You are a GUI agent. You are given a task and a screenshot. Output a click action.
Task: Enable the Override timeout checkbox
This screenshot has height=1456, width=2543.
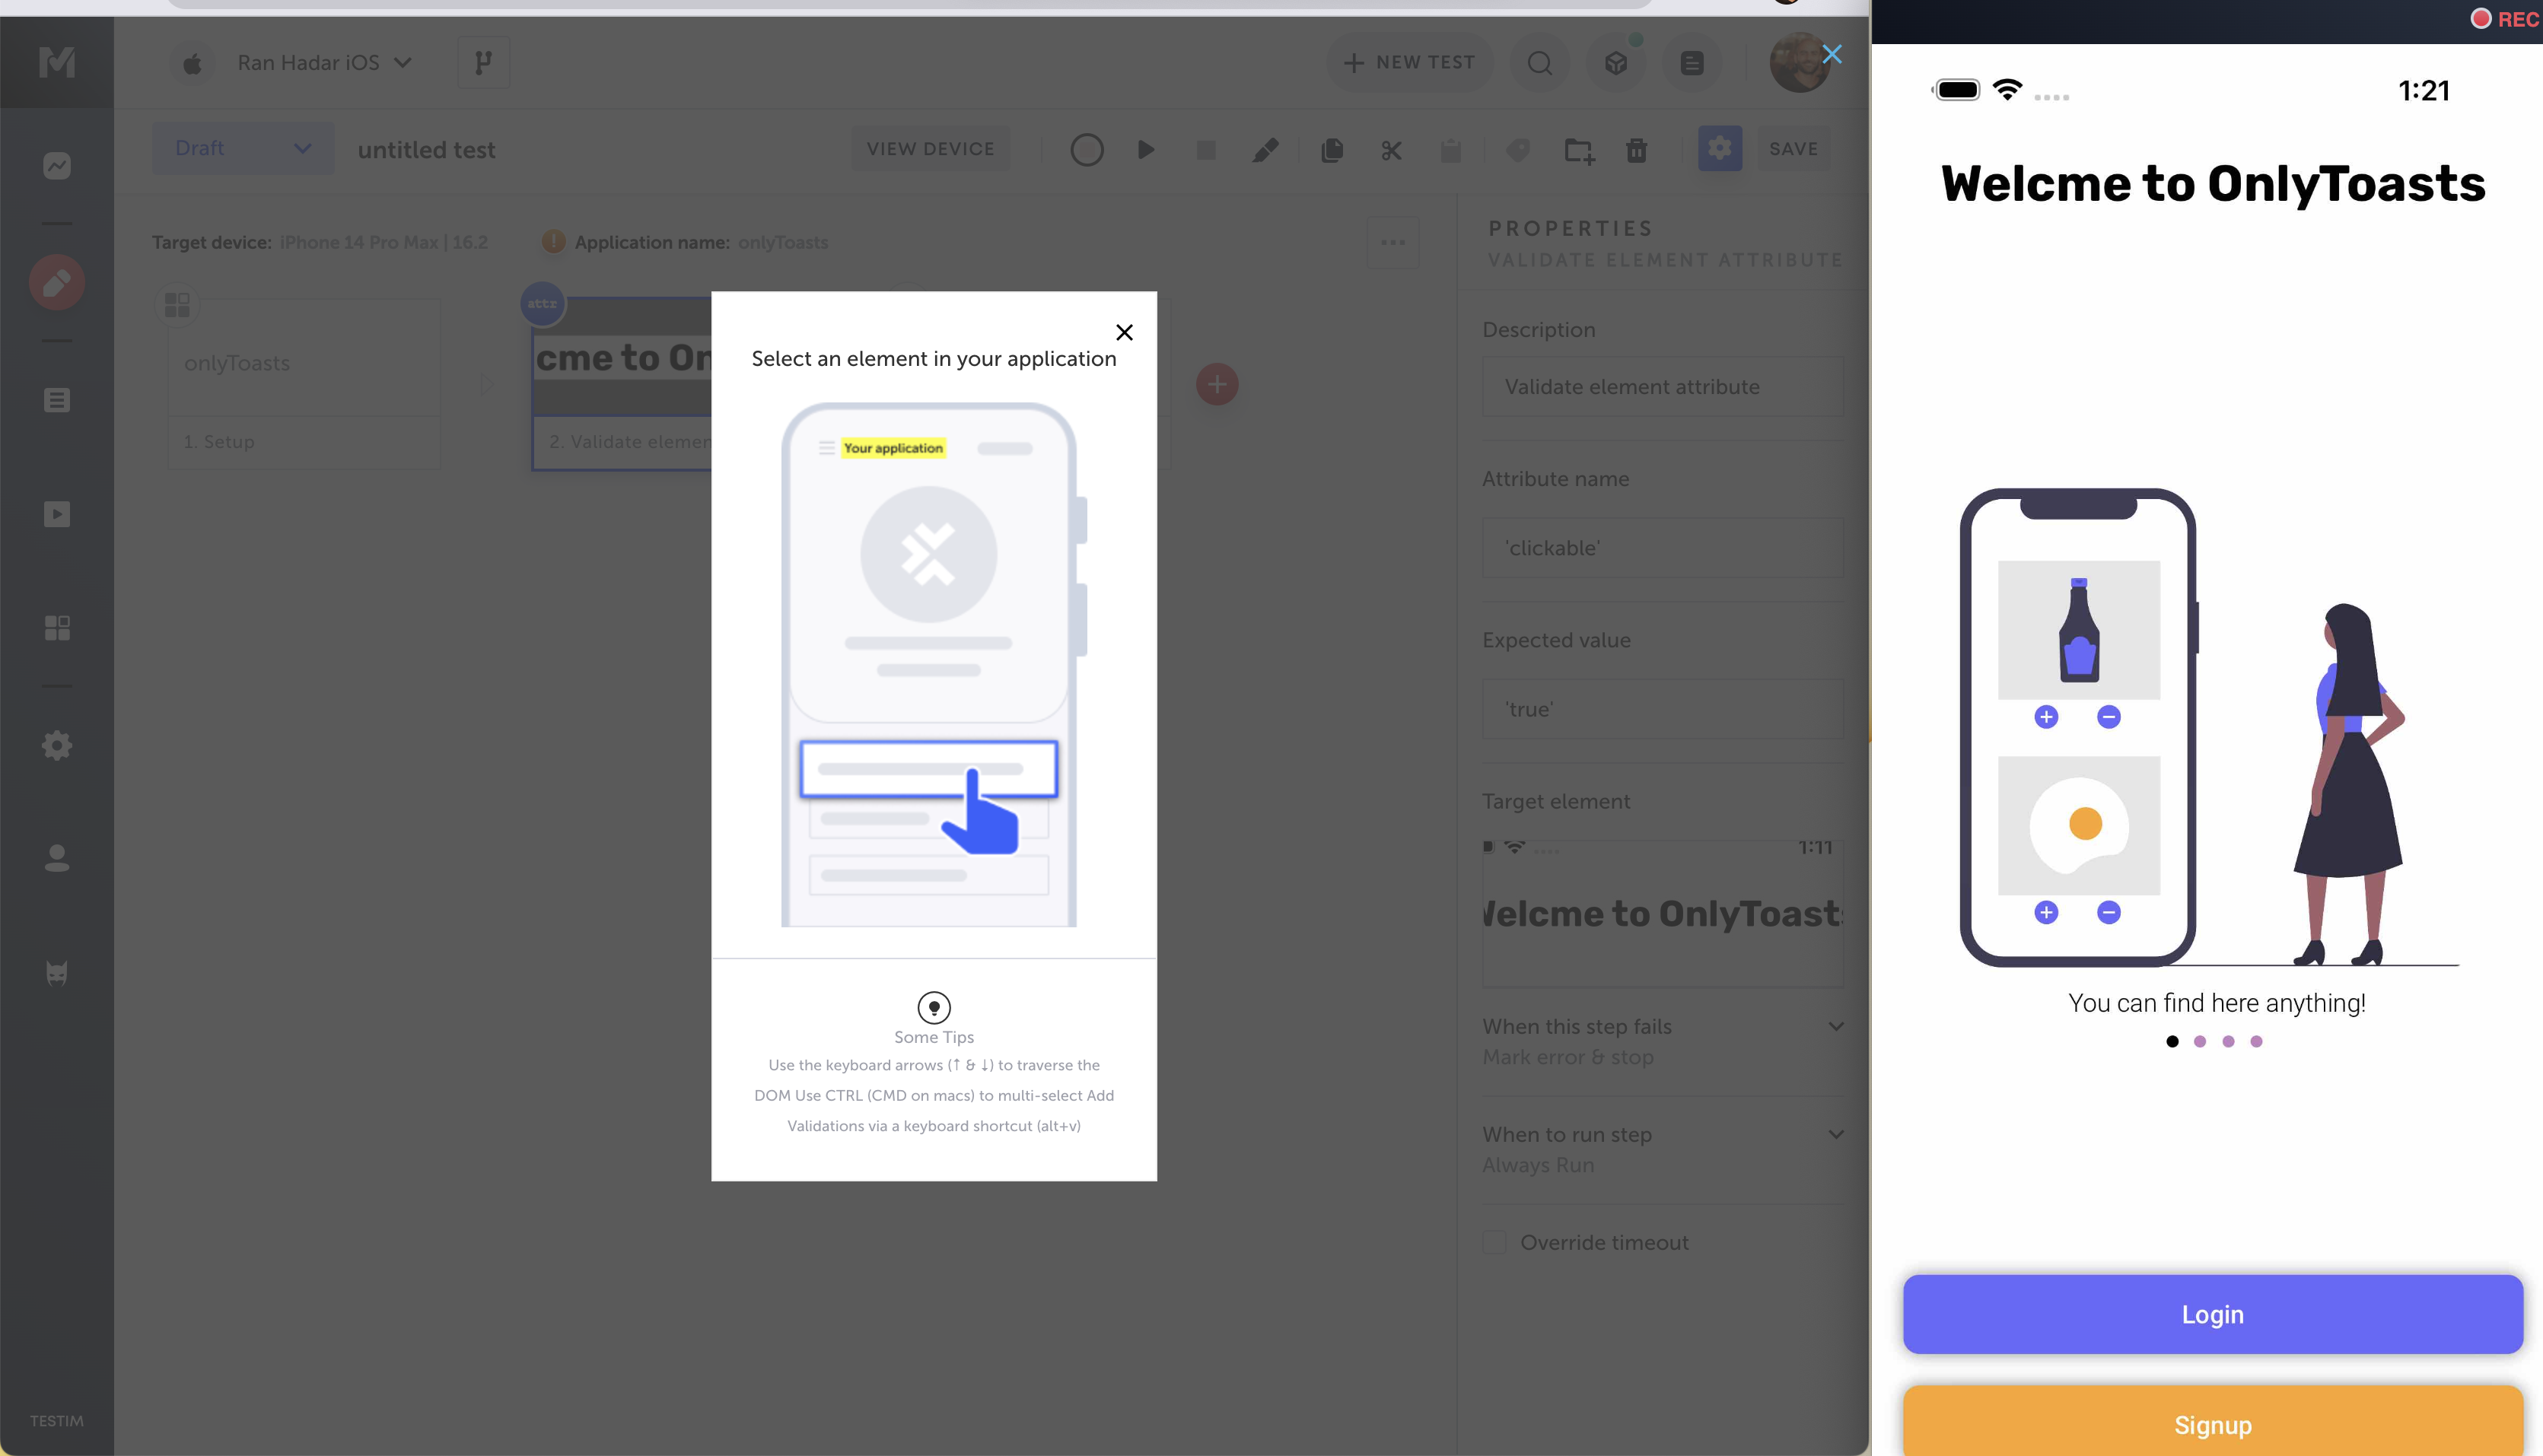1494,1242
